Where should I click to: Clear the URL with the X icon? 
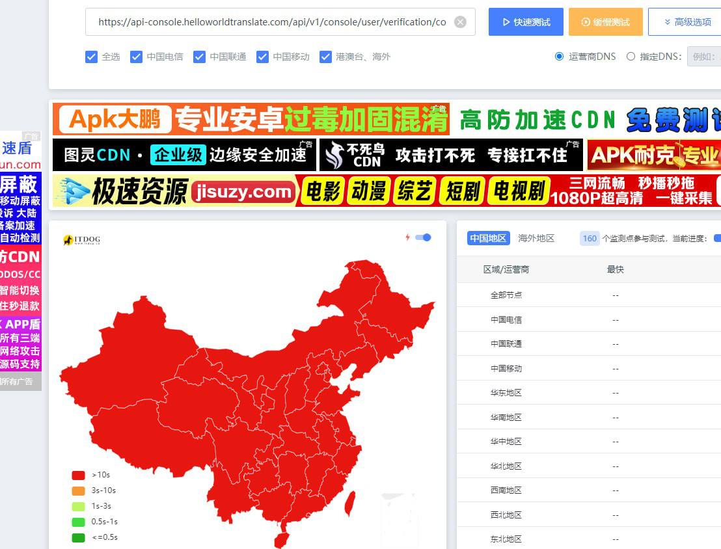[460, 22]
